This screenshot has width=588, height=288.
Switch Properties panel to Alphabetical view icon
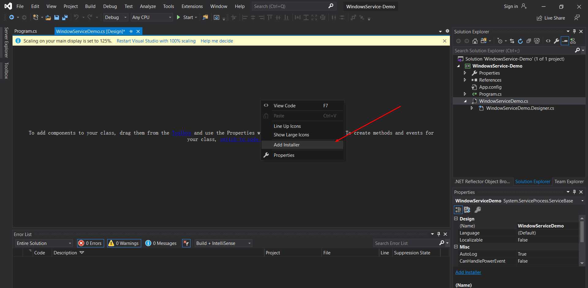(x=467, y=210)
